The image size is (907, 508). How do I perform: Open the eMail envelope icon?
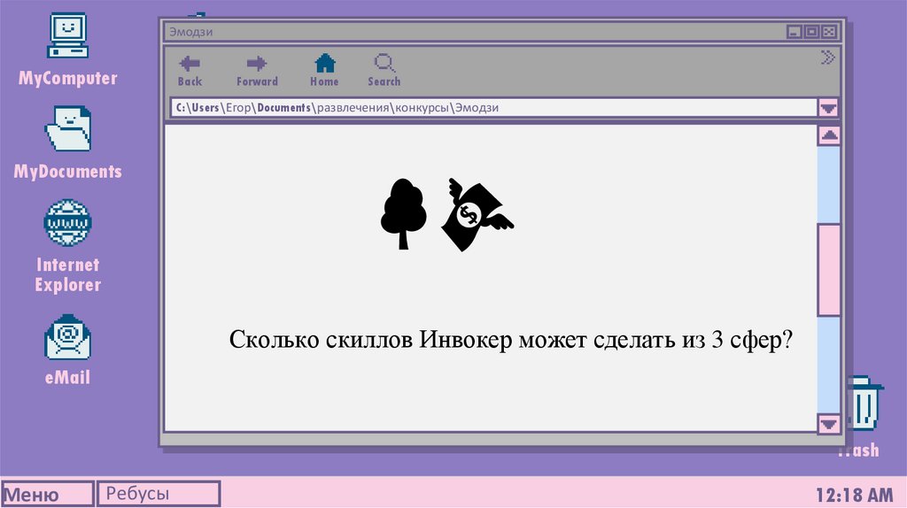[67, 337]
